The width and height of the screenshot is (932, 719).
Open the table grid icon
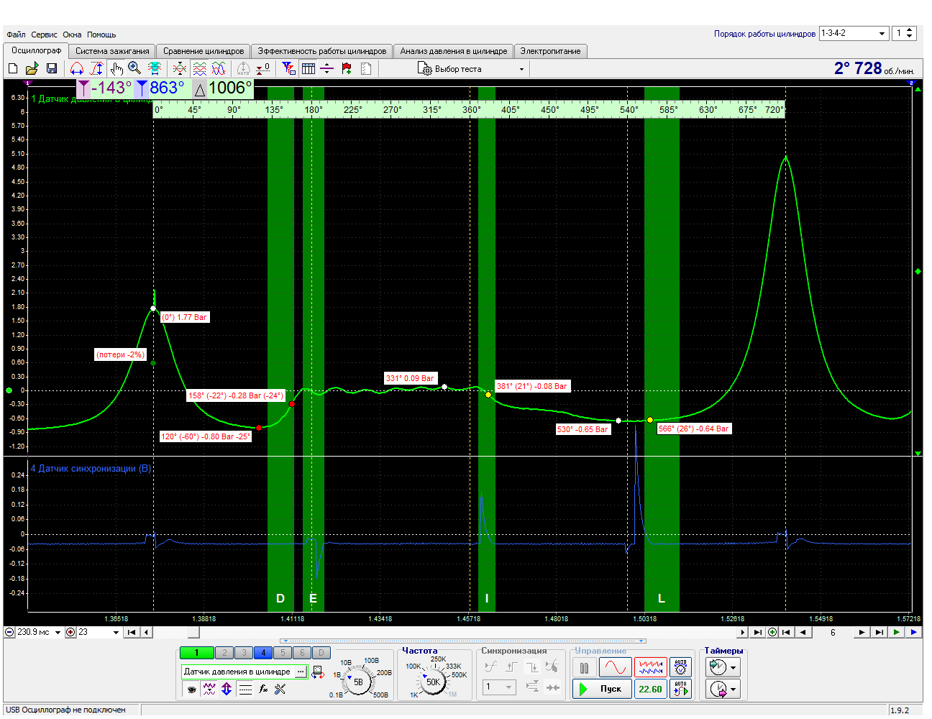pyautogui.click(x=308, y=68)
